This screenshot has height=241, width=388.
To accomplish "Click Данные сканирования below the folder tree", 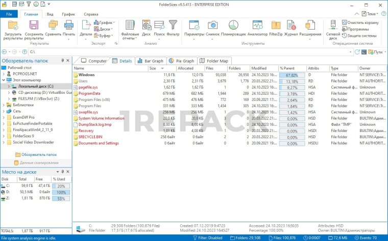I will (36, 163).
